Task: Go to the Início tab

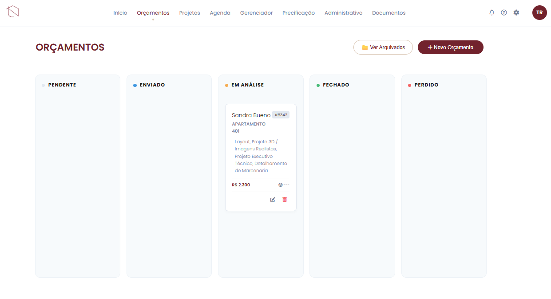Action: click(x=120, y=13)
